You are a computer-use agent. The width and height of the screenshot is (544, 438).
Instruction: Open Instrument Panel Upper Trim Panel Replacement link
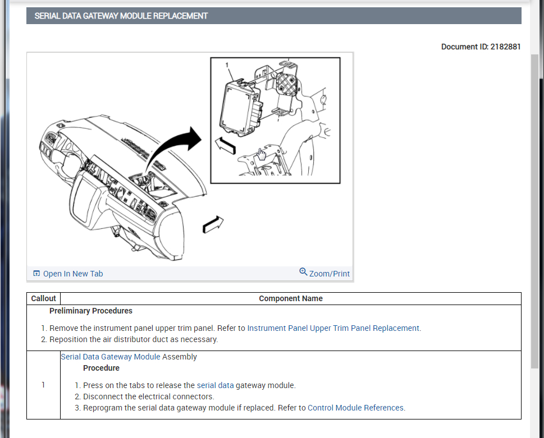point(333,328)
